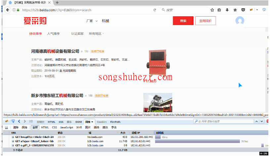270x159 pixels.
Task: Open the green padlock connection details
Action: [18, 10]
